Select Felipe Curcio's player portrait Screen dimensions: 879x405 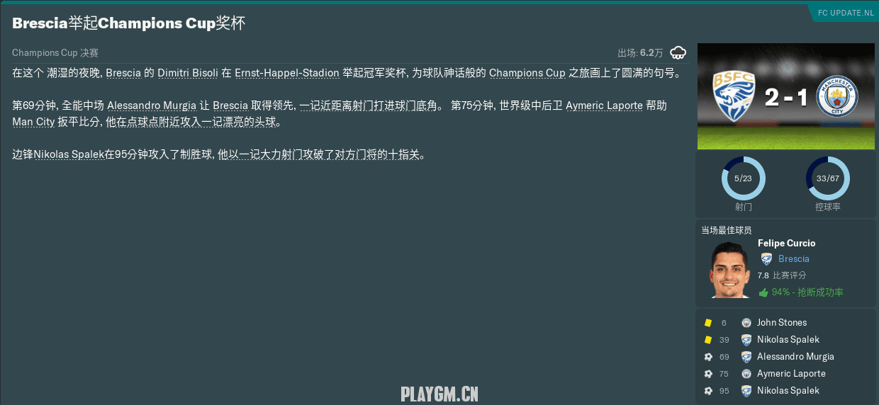729,270
